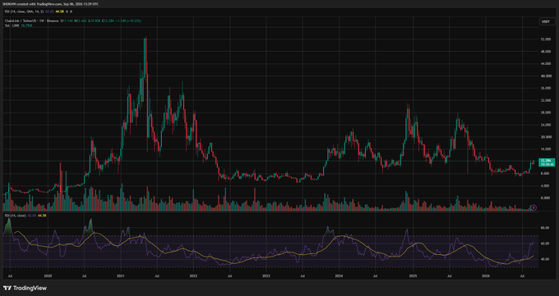Click the 0.000 price axis label
This screenshot has width=559, height=296.
pyautogui.click(x=546, y=198)
